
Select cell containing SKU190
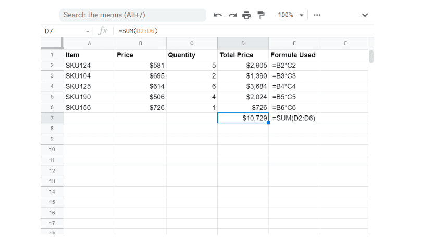tap(89, 97)
